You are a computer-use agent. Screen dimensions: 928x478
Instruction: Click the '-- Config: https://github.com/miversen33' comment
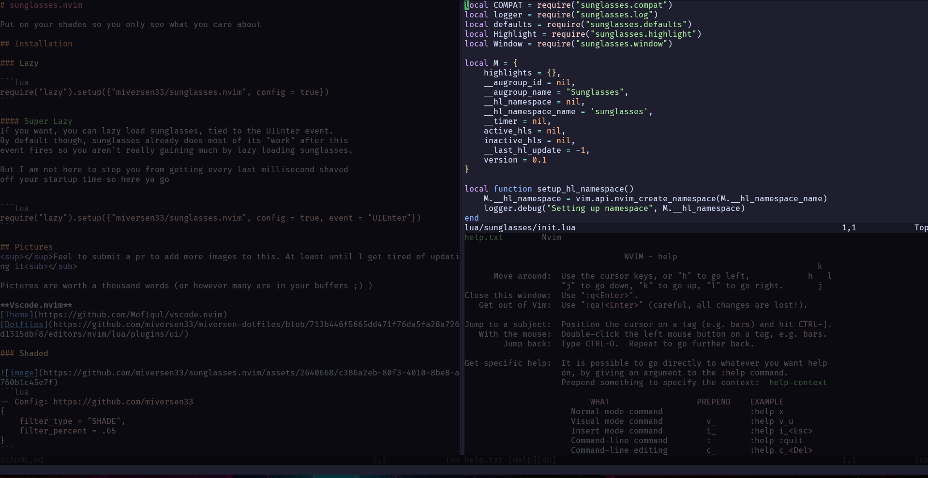coord(97,402)
